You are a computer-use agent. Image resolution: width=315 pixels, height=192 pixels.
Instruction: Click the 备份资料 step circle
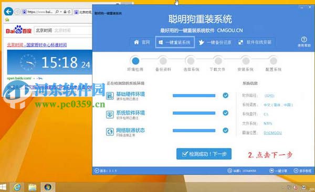[x=163, y=61]
